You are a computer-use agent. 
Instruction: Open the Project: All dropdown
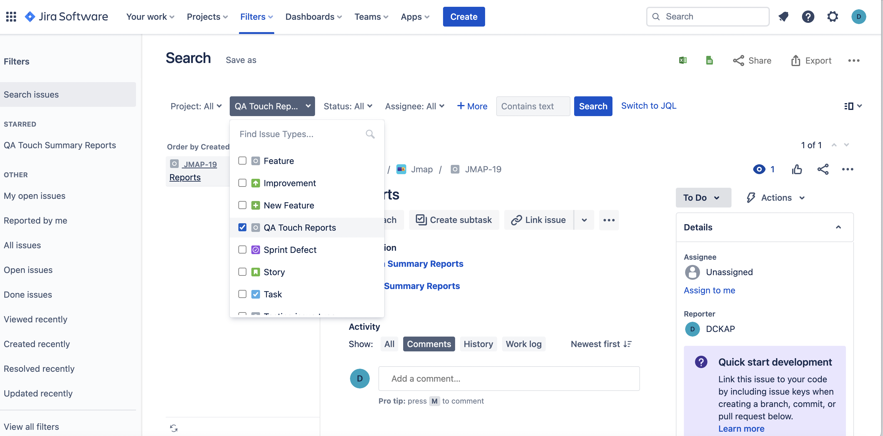(196, 106)
